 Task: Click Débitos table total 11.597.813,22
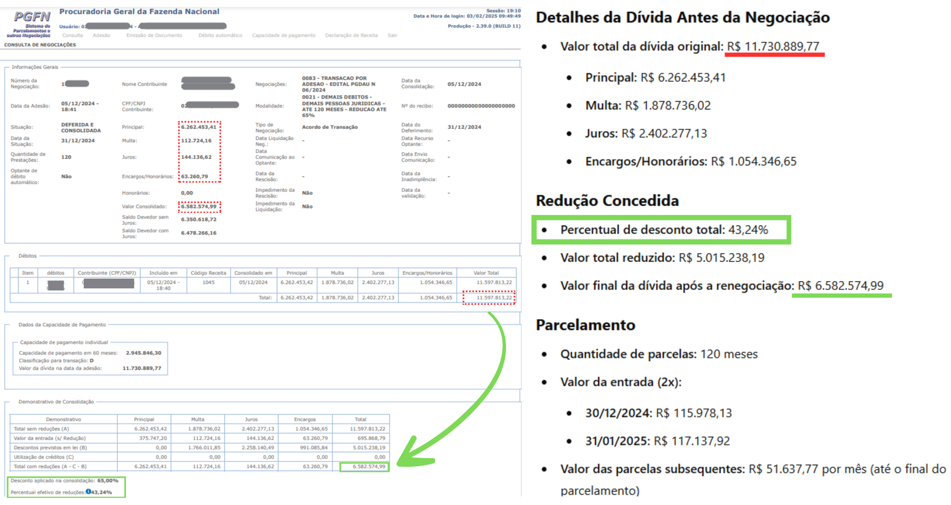pos(489,298)
